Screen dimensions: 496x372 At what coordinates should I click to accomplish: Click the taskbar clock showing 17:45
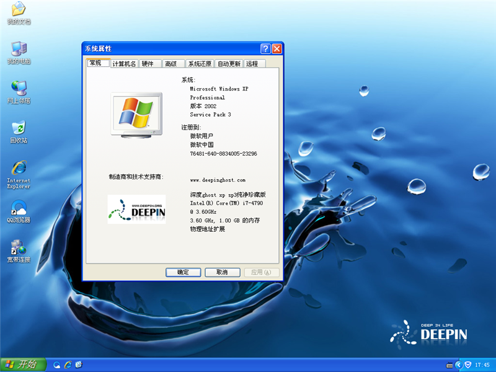point(482,365)
